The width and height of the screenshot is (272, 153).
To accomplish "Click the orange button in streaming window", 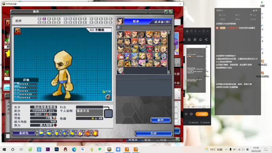I will 202,114.
